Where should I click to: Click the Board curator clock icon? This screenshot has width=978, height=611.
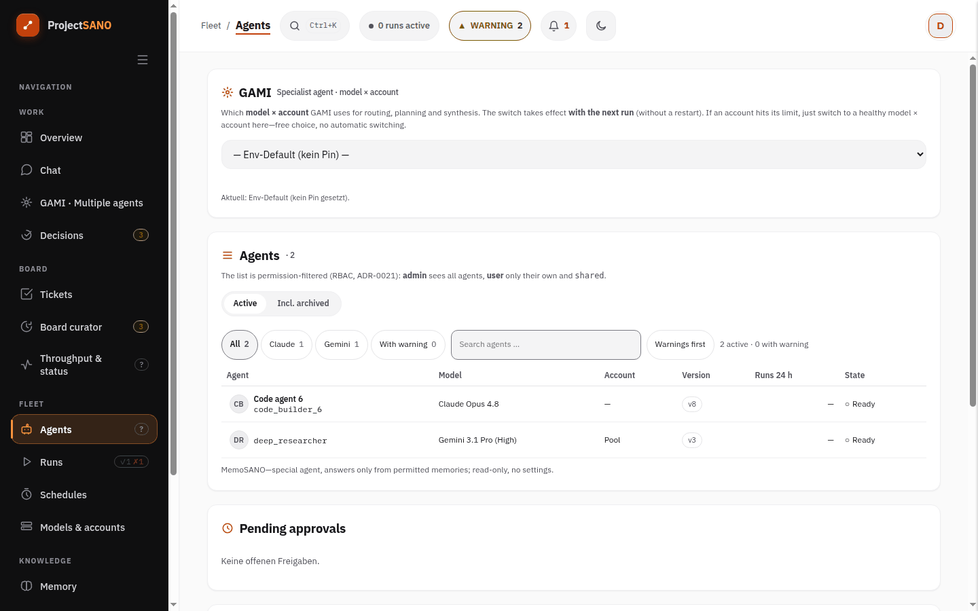point(26,327)
